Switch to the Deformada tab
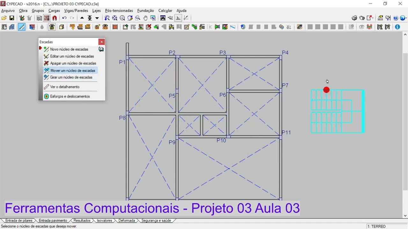 127,220
